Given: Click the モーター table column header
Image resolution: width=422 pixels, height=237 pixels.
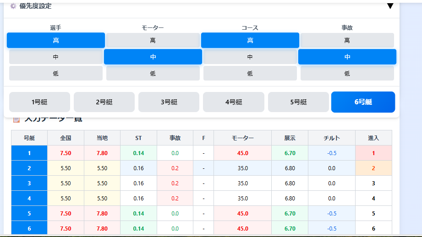Looking at the screenshot, I should pos(243,138).
